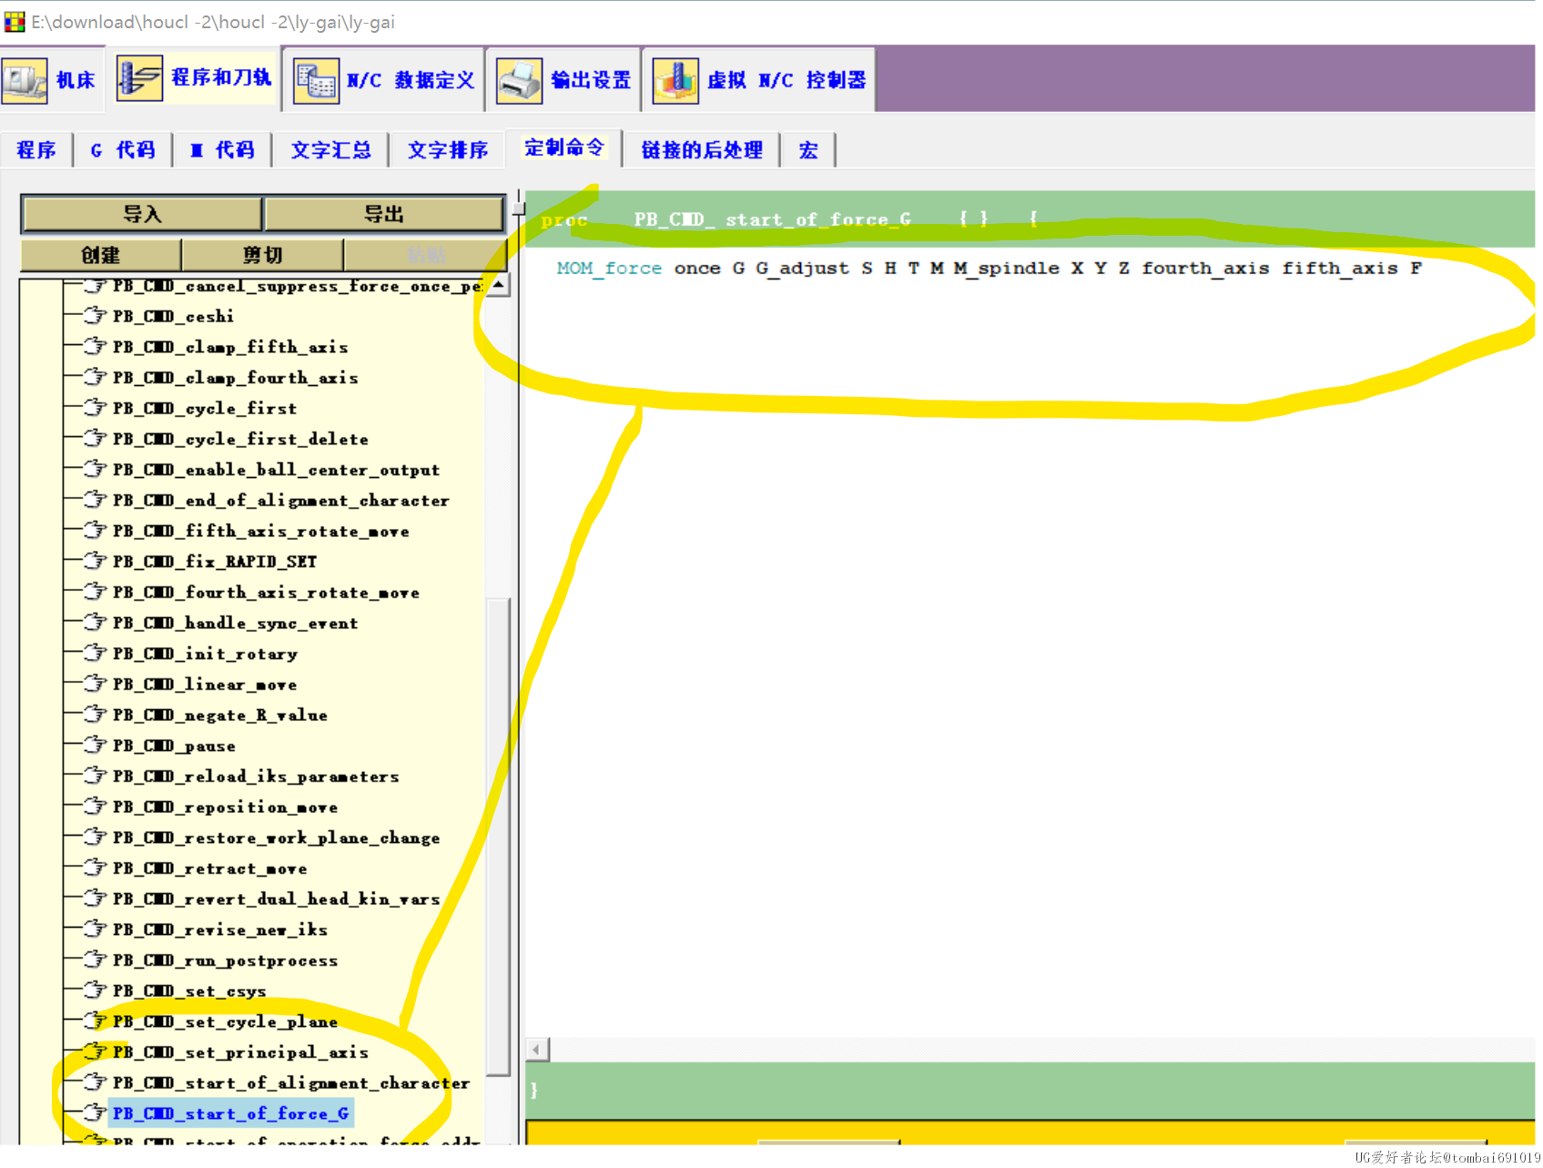The image size is (1543, 1168).
Task: Open the 文字汇总 tab
Action: coord(330,149)
